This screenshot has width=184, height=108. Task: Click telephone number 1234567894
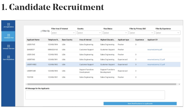(x=53, y=45)
